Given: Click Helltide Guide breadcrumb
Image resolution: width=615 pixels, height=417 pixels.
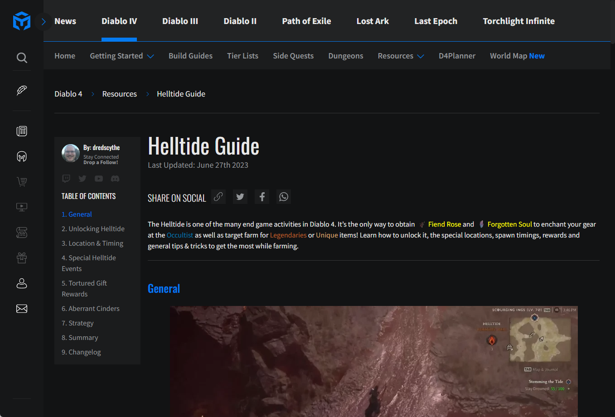Looking at the screenshot, I should pos(181,94).
